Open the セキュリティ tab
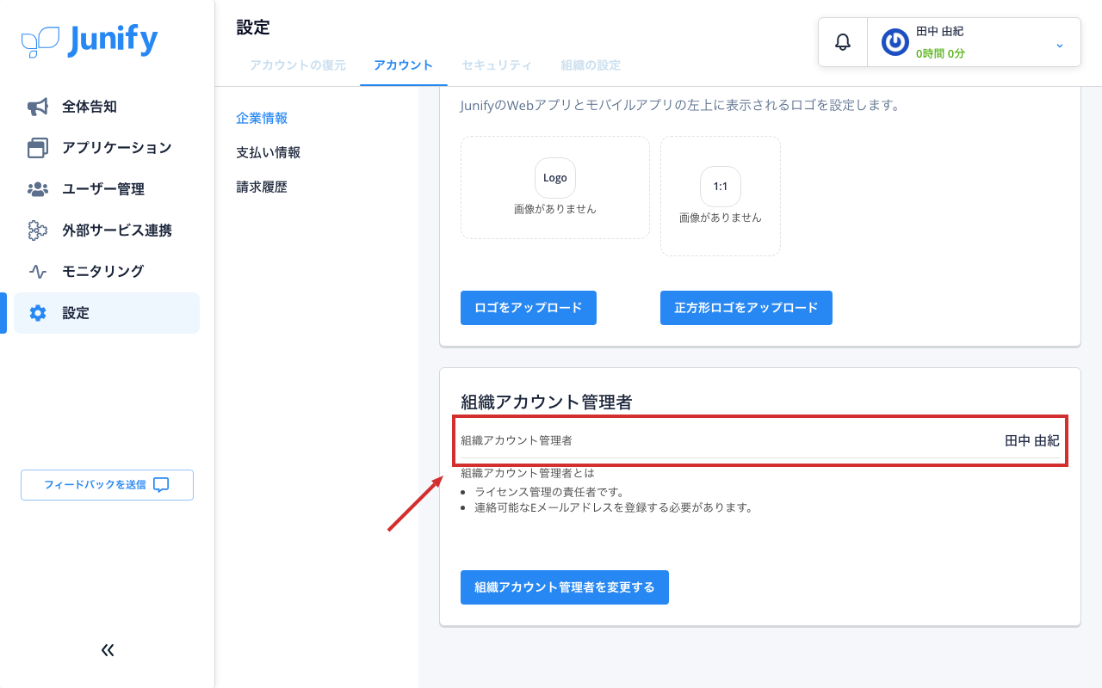Viewport: 1102px width, 688px height. pos(497,65)
